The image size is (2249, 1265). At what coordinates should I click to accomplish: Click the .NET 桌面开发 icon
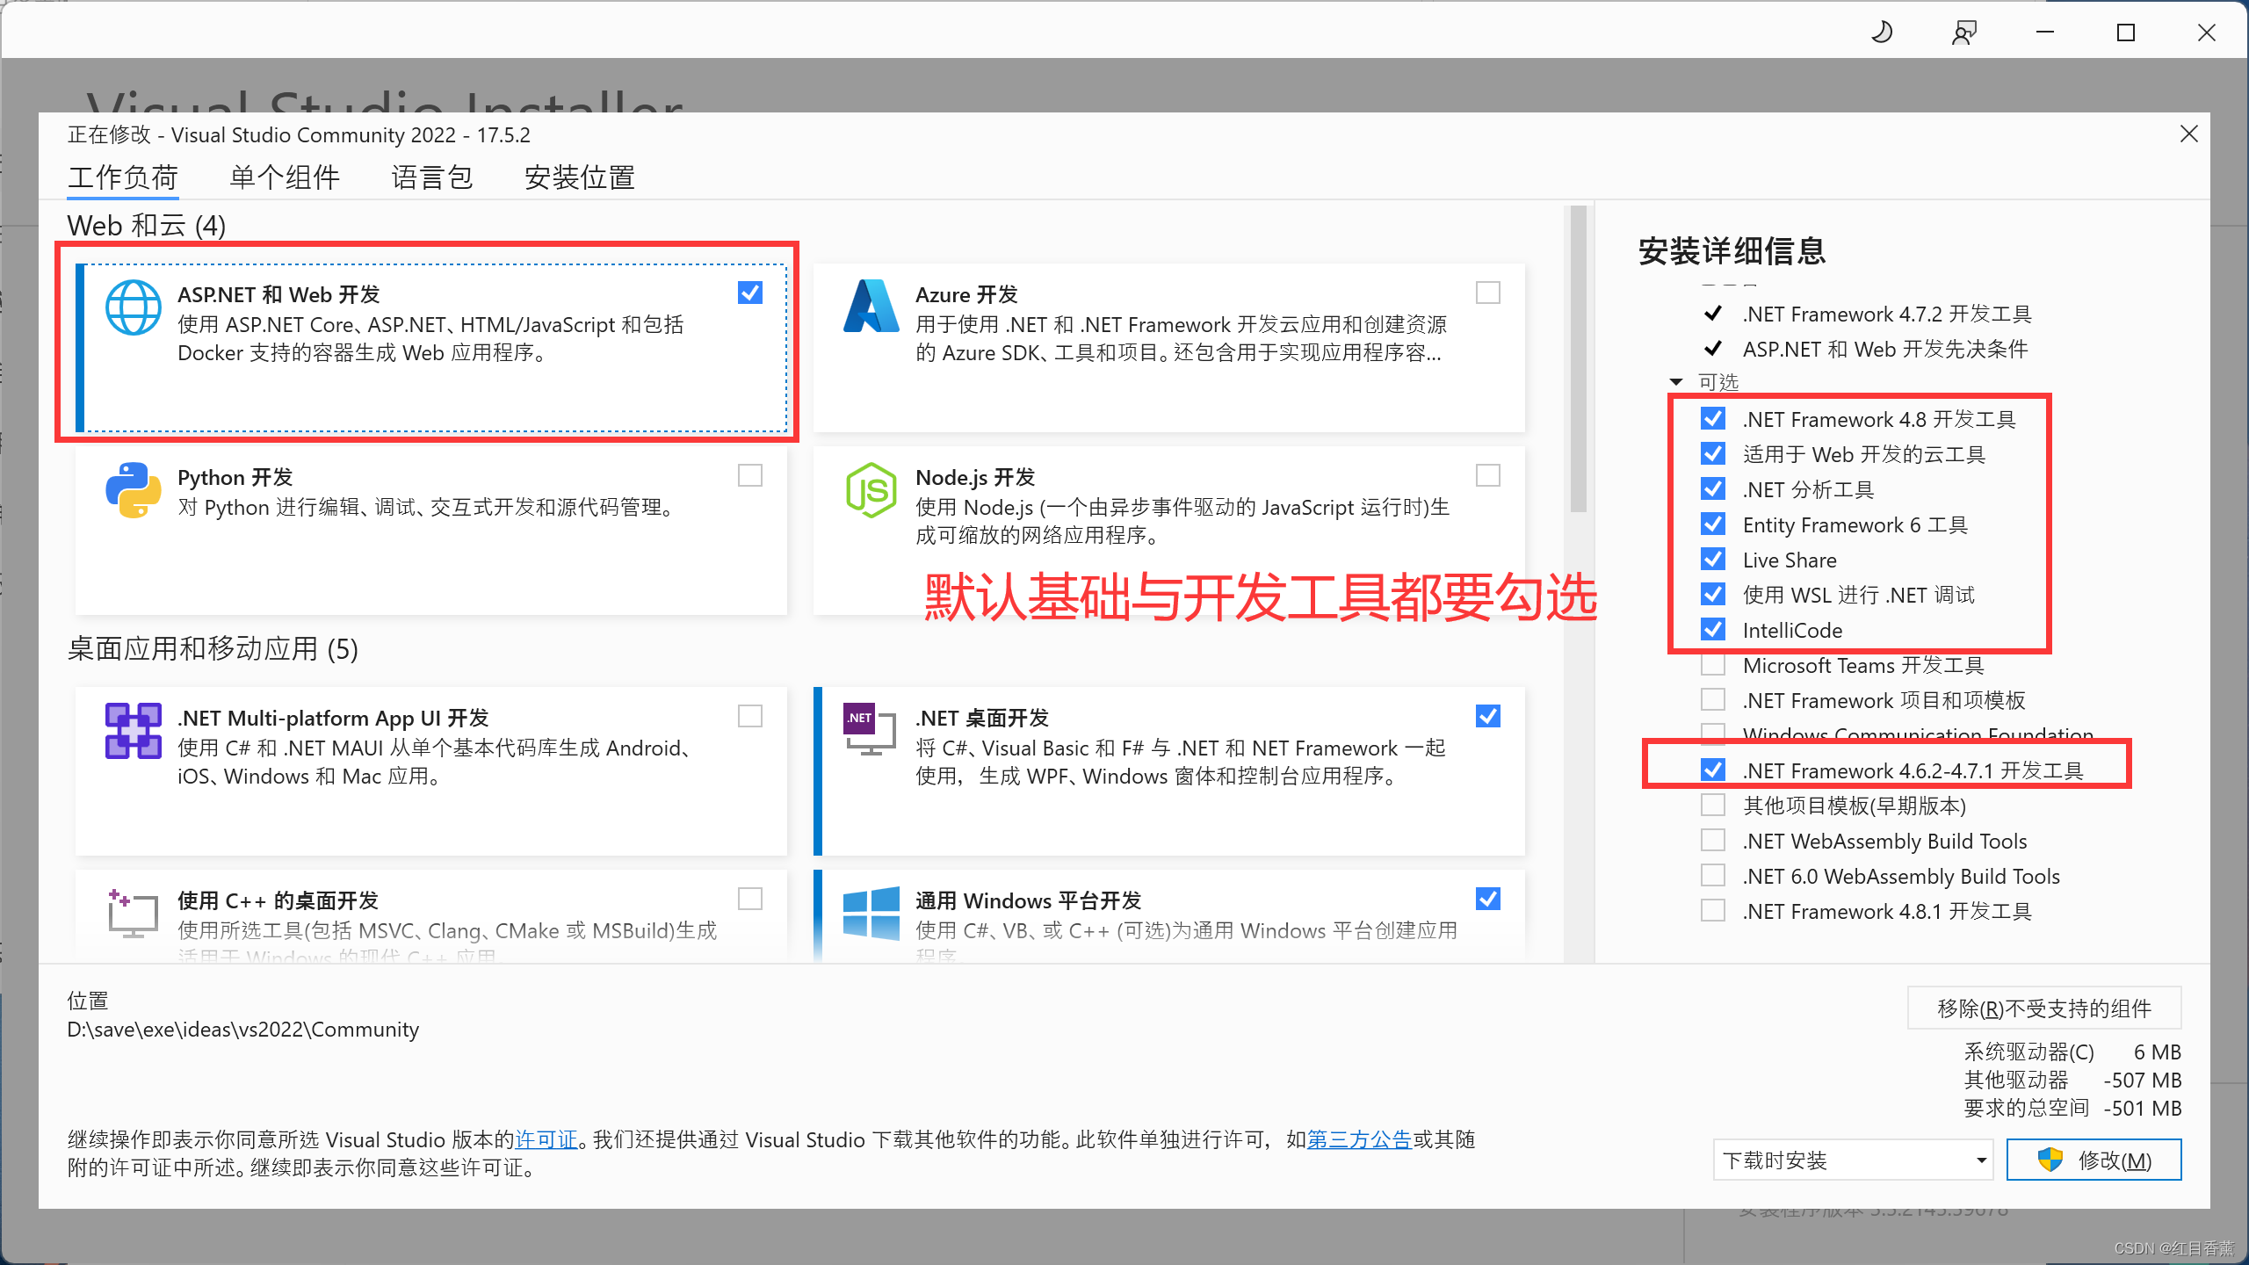(x=868, y=730)
